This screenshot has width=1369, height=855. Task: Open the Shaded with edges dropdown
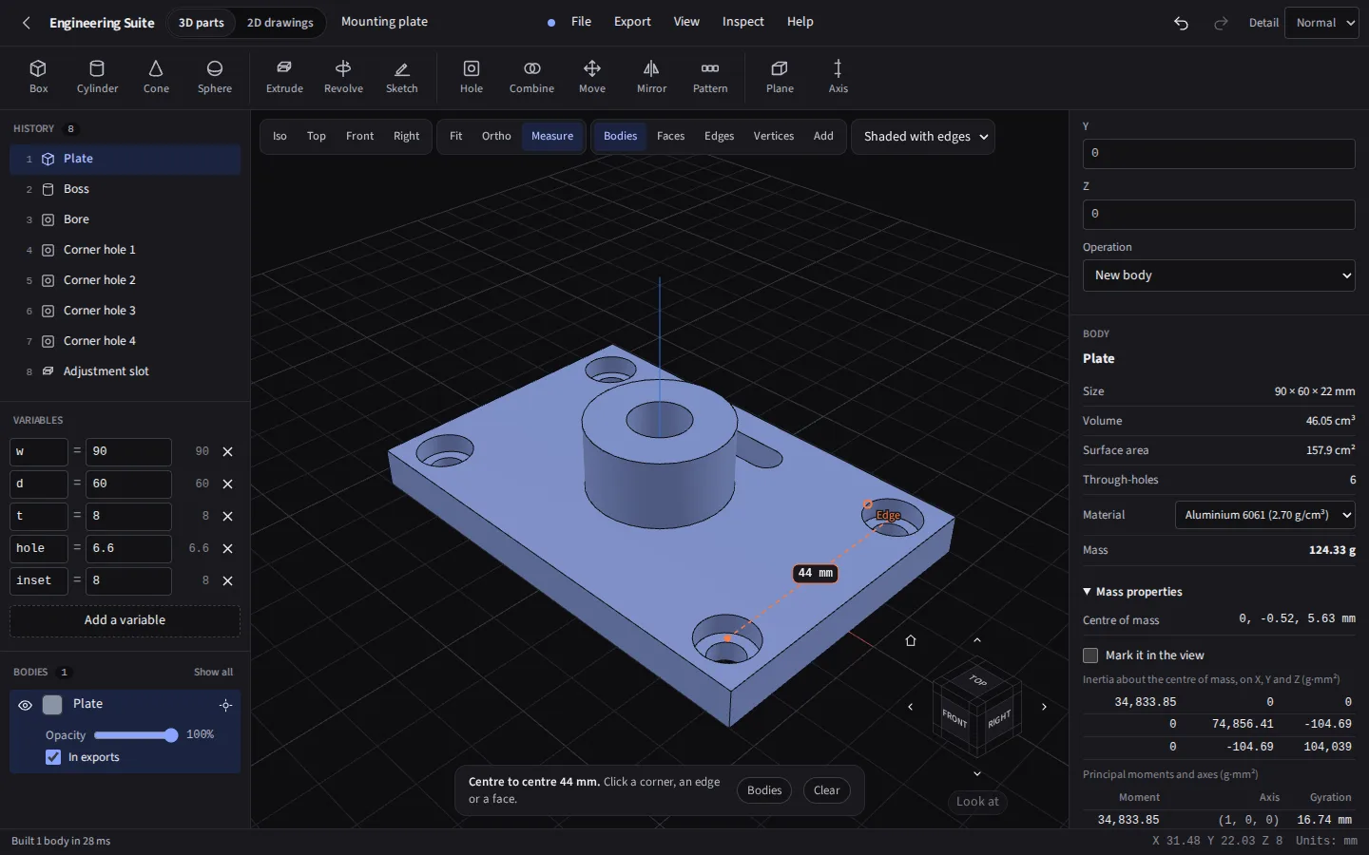tap(923, 137)
